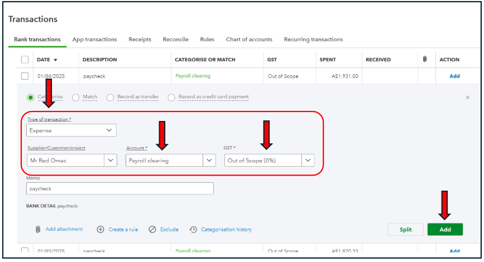Click Out of Scope cell in 01/04/2025 row
The width and height of the screenshot is (484, 262).
(283, 76)
